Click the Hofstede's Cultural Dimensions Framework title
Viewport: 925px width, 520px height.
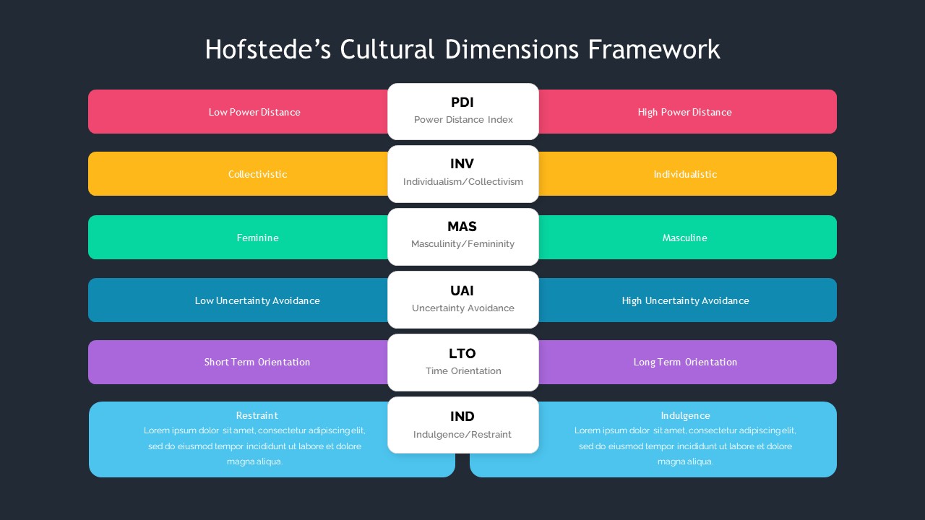click(462, 50)
